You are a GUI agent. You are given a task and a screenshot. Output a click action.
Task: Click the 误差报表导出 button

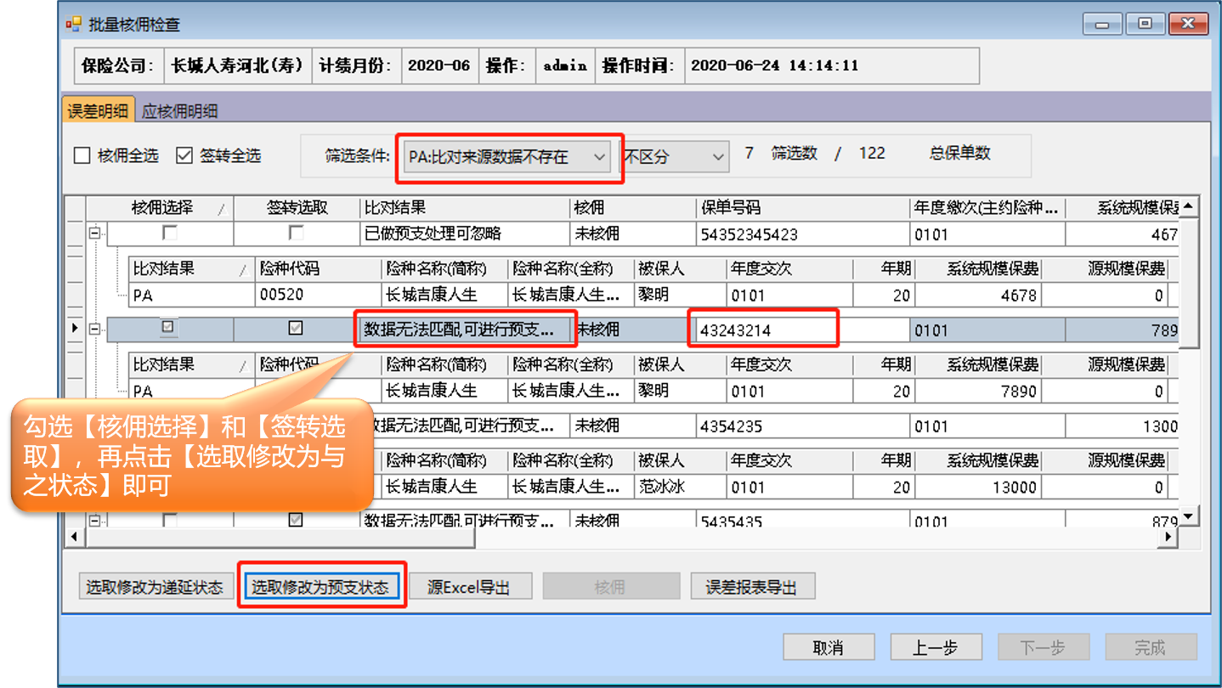(x=751, y=587)
